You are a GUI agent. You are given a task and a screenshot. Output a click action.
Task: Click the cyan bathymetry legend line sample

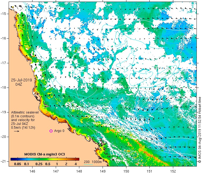(x=88, y=165)
